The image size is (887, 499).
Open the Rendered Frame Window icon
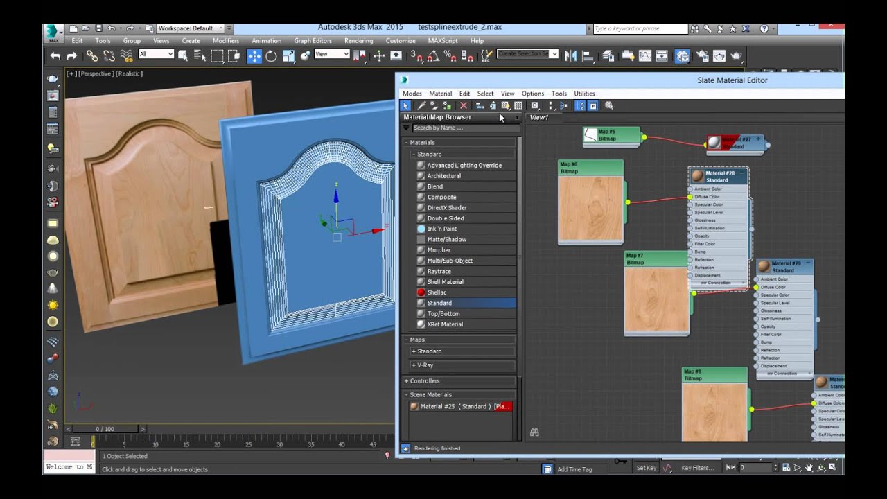pos(719,56)
